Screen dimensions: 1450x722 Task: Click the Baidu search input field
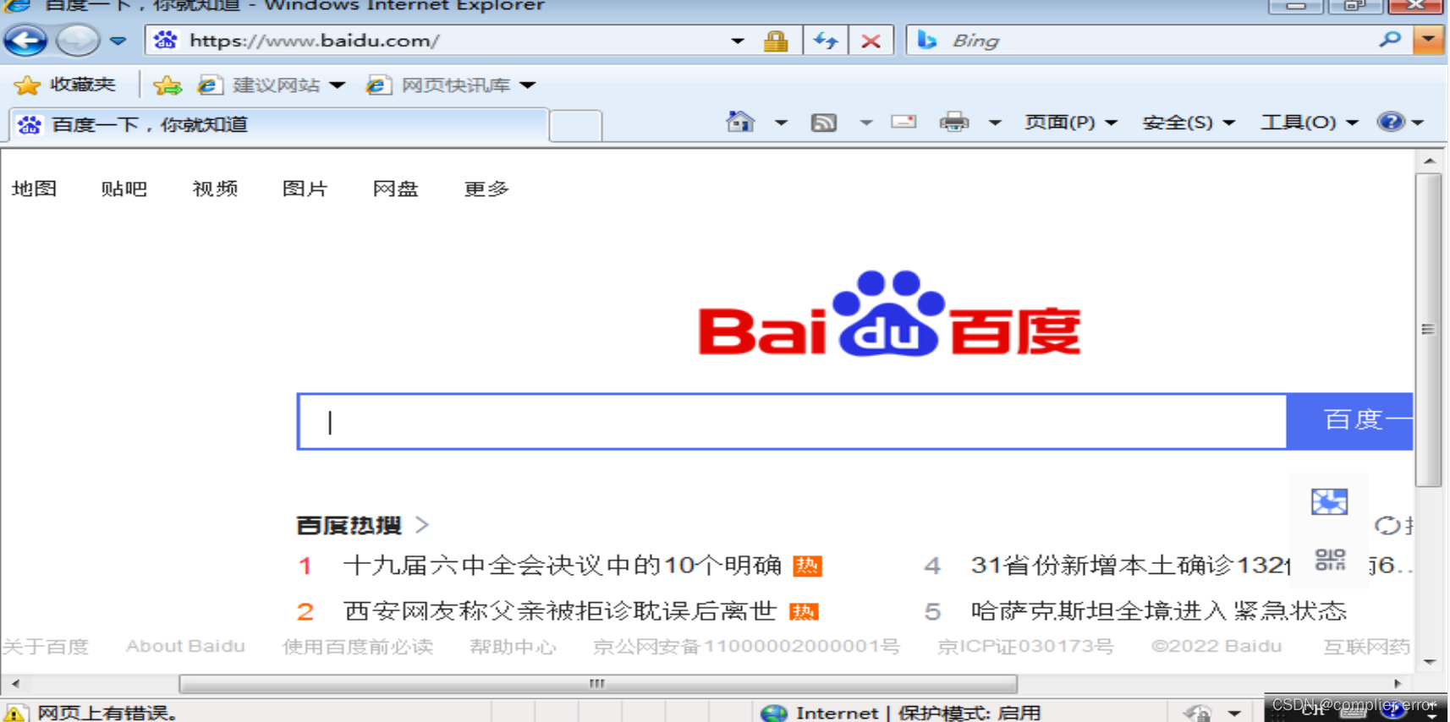[792, 421]
